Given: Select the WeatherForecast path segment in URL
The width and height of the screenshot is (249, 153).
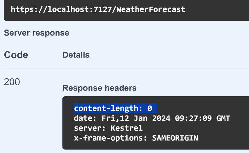Looking at the screenshot, I should pos(151,9).
